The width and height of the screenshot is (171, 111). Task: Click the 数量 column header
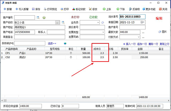84,49
